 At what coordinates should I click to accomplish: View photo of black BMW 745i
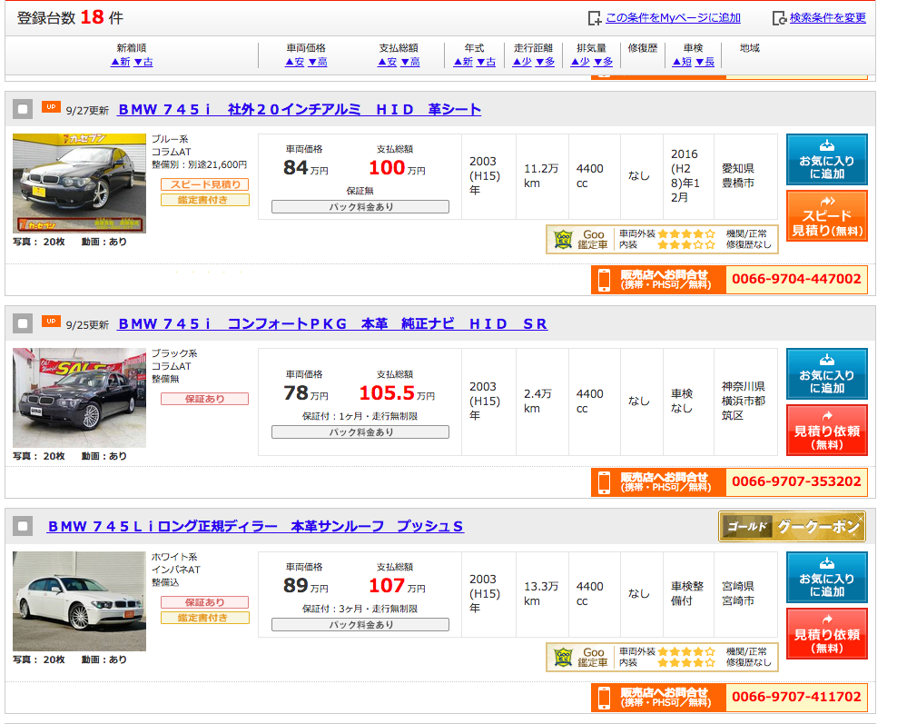pos(80,398)
